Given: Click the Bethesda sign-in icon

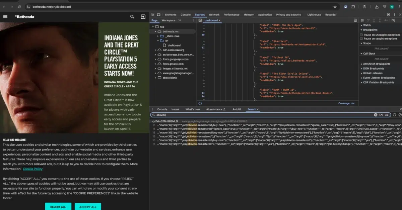Looking at the screenshot, I should point(143,17).
